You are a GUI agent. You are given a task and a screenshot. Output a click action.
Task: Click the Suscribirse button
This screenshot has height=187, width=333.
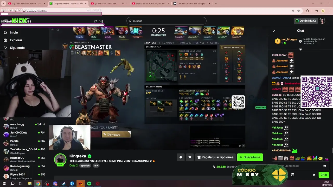(x=250, y=157)
